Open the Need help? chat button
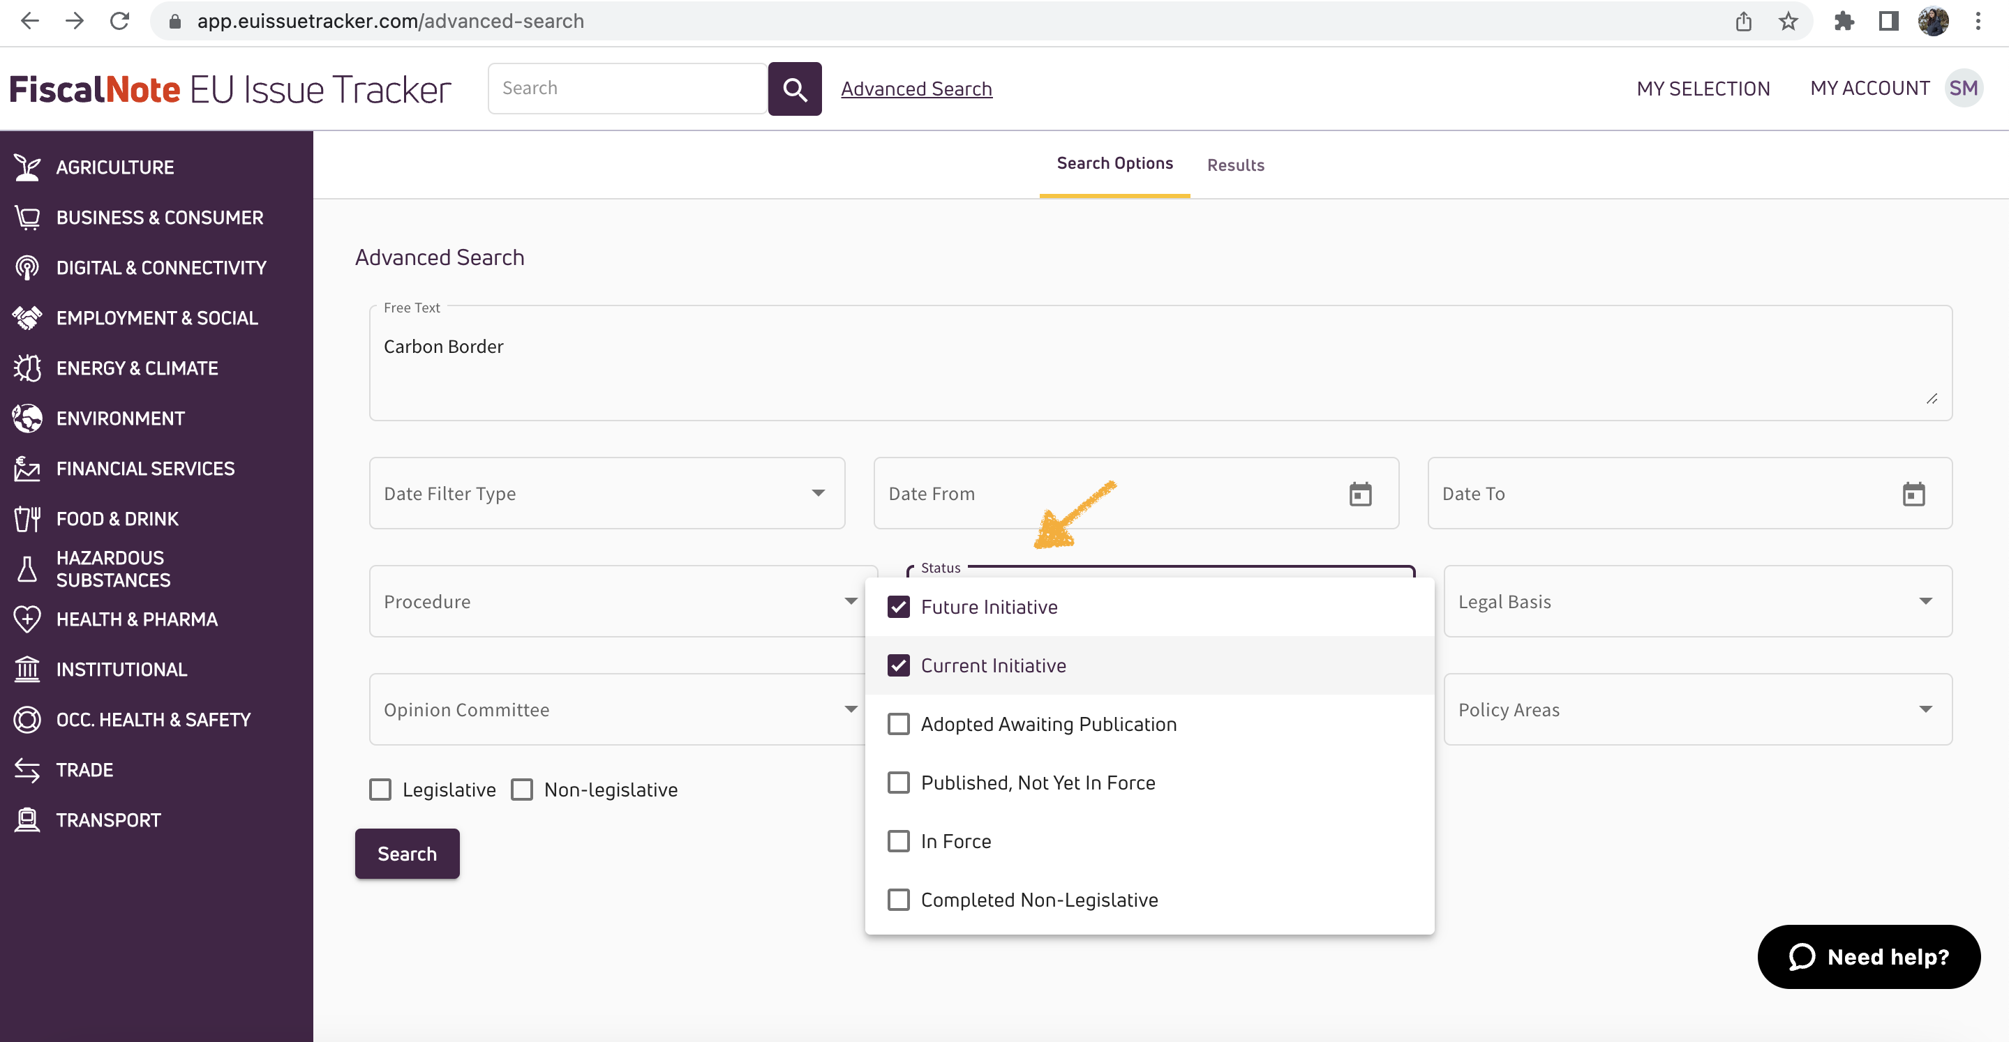 (x=1869, y=956)
